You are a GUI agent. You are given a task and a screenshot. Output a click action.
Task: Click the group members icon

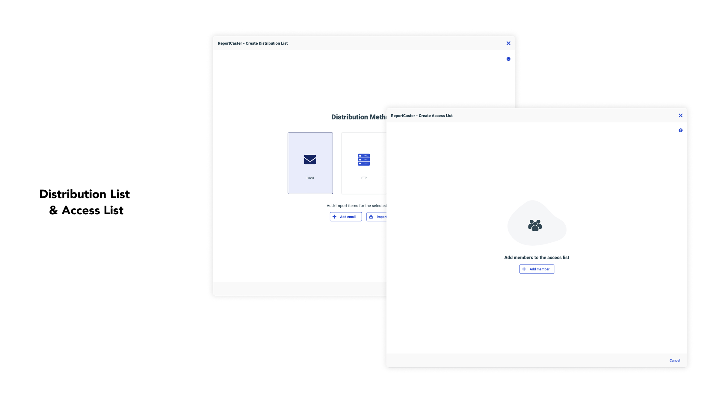tap(535, 225)
